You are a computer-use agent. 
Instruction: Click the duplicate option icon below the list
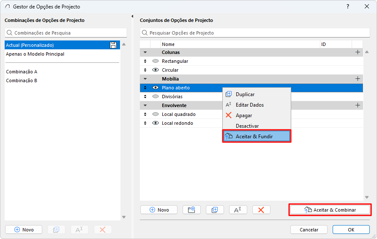point(215,210)
